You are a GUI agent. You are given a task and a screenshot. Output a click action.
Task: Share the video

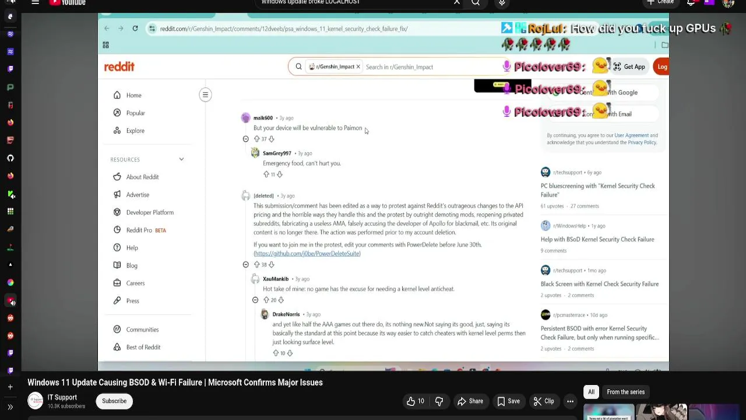click(470, 401)
